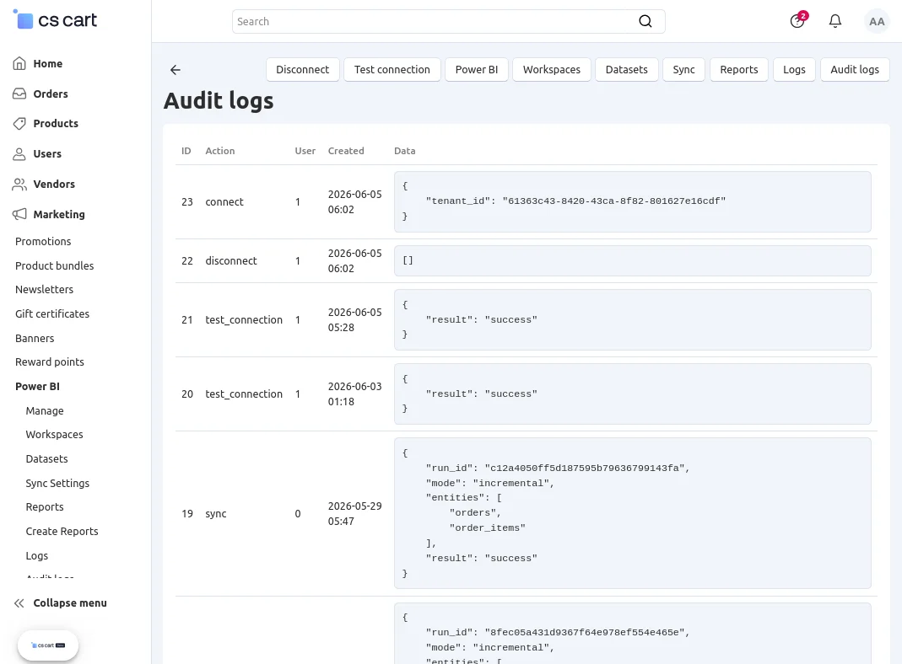
Task: Click the collapse menu double-chevron icon
Action: [x=19, y=603]
